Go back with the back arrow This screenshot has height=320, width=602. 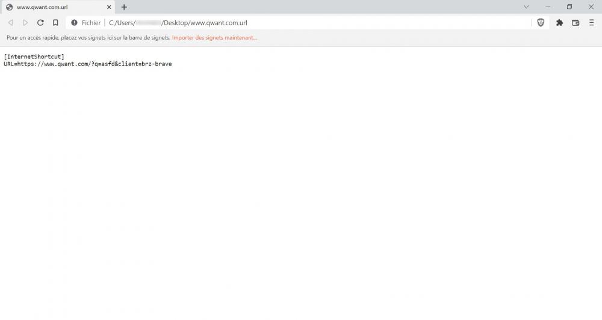[11, 23]
